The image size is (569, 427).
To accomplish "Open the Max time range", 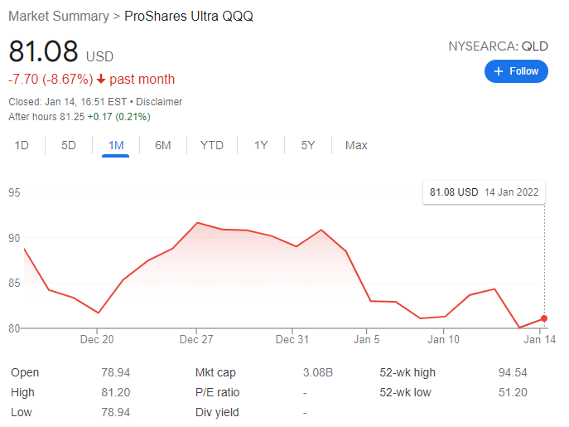I will (356, 145).
